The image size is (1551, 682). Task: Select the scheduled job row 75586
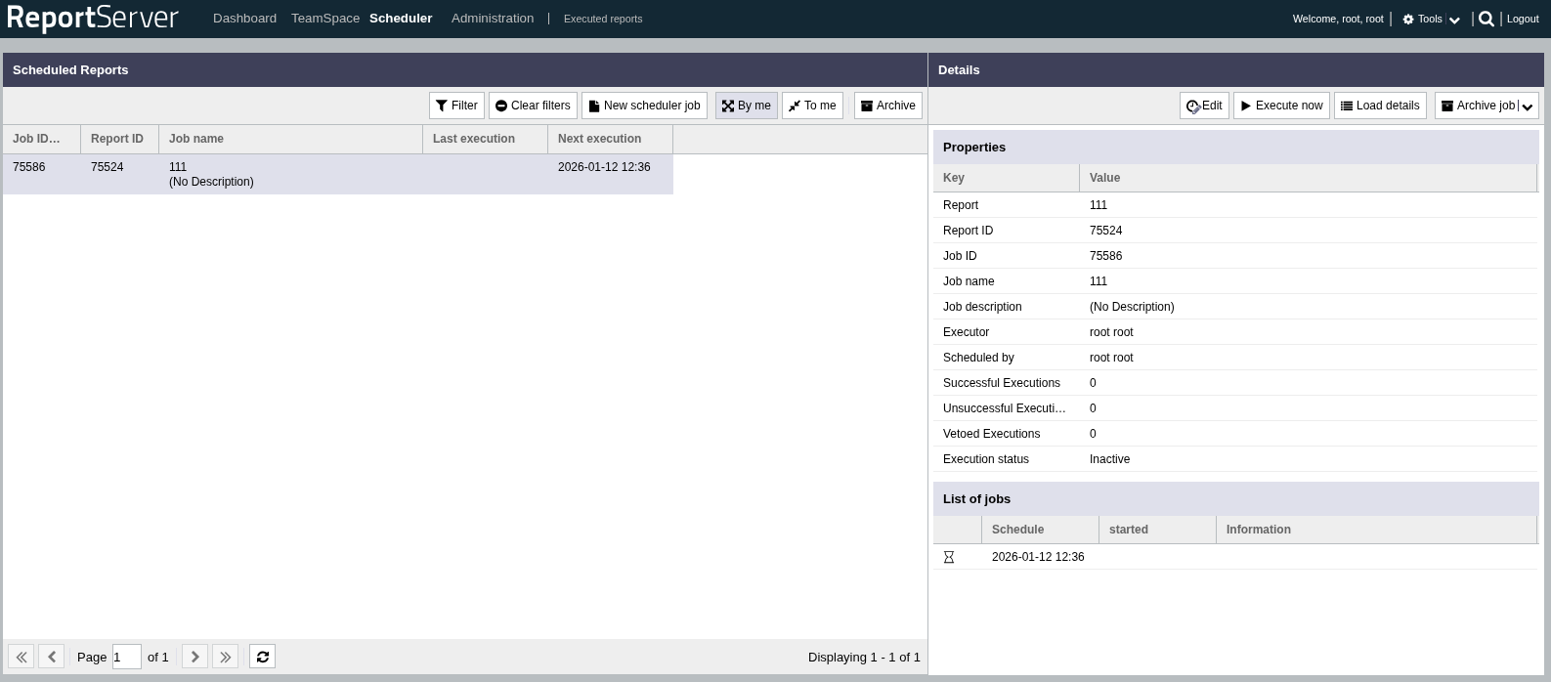tap(337, 174)
